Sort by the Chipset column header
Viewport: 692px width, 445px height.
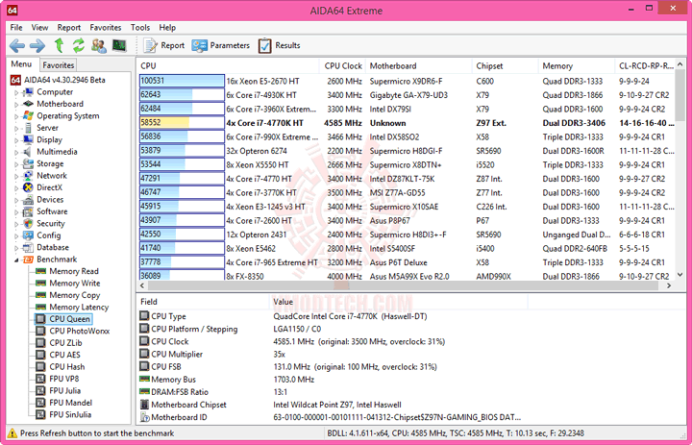[505, 65]
